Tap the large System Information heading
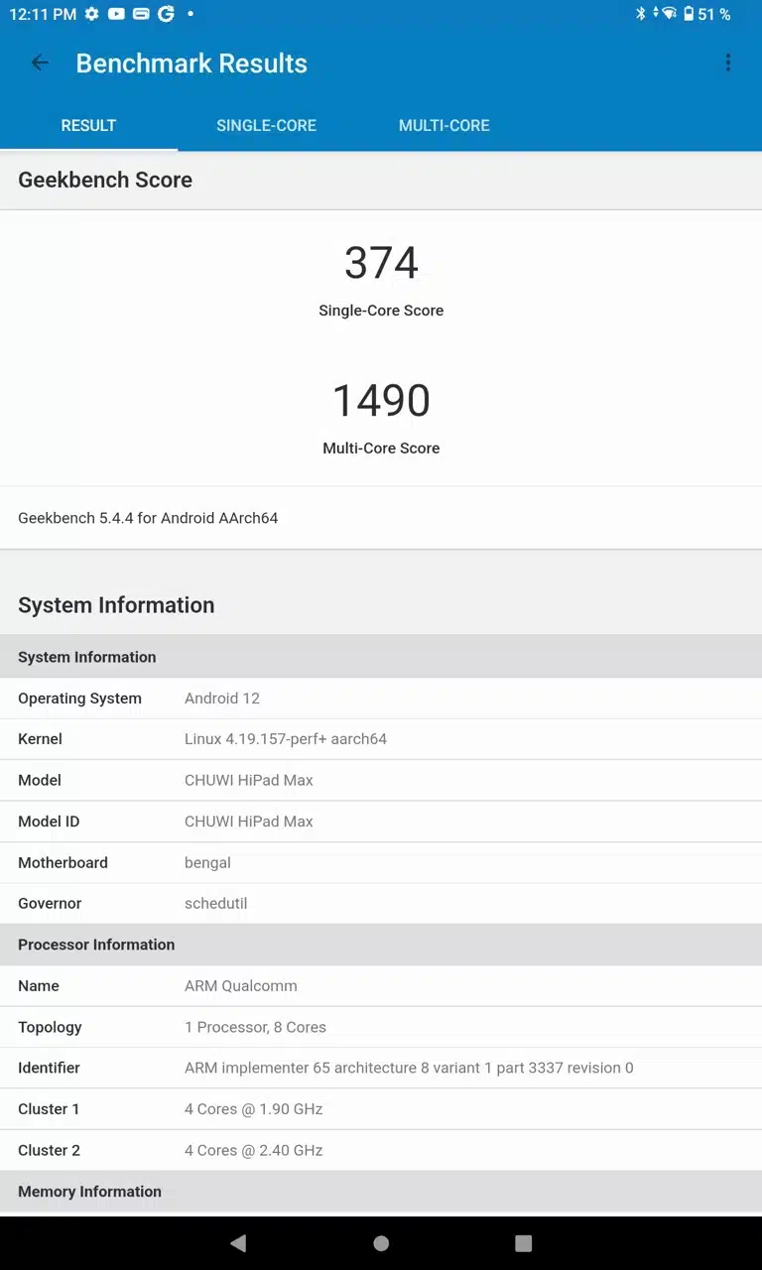The image size is (762, 1270). click(116, 605)
